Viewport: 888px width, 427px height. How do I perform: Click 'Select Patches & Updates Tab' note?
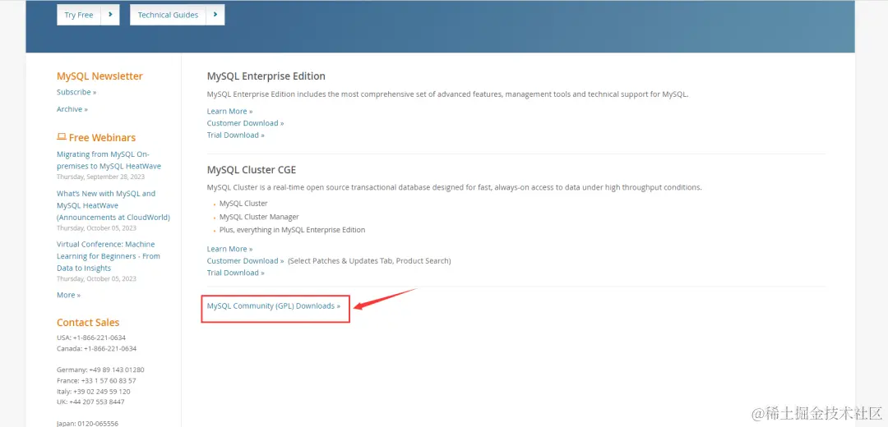[x=369, y=261]
